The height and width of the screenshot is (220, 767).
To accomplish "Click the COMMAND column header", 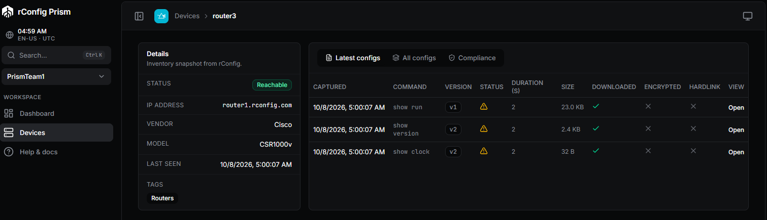I will point(410,87).
